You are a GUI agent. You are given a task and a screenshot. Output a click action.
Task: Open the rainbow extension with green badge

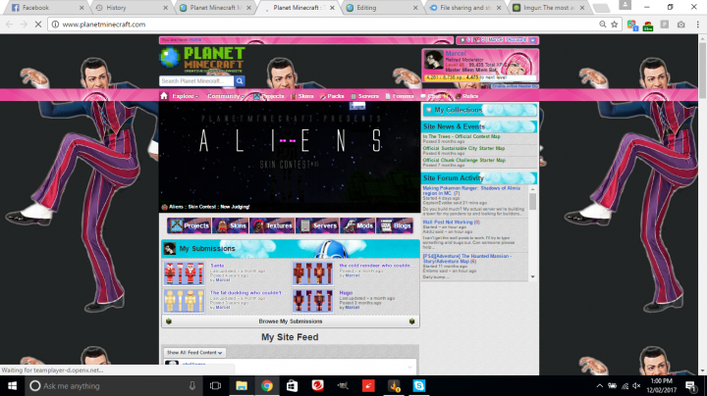[648, 25]
